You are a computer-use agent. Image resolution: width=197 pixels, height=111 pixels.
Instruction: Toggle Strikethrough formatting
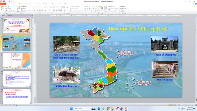[40, 10]
